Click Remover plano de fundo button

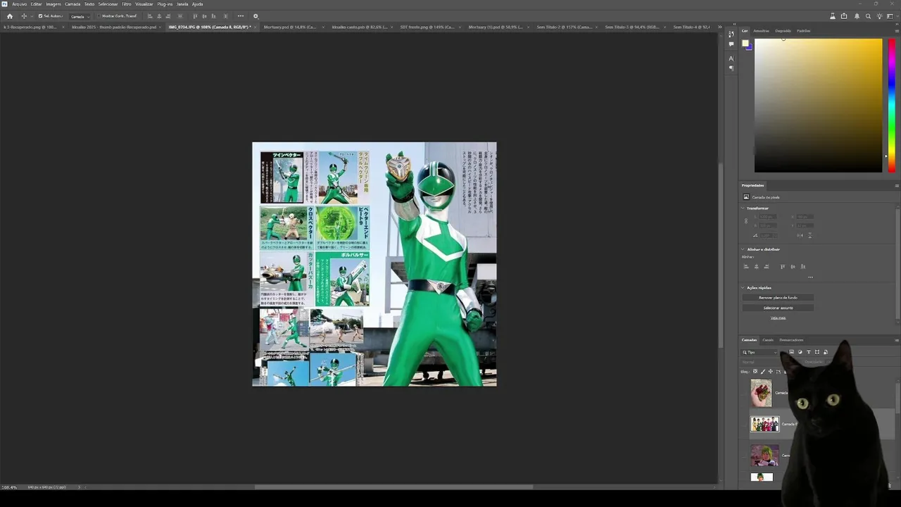tap(778, 298)
